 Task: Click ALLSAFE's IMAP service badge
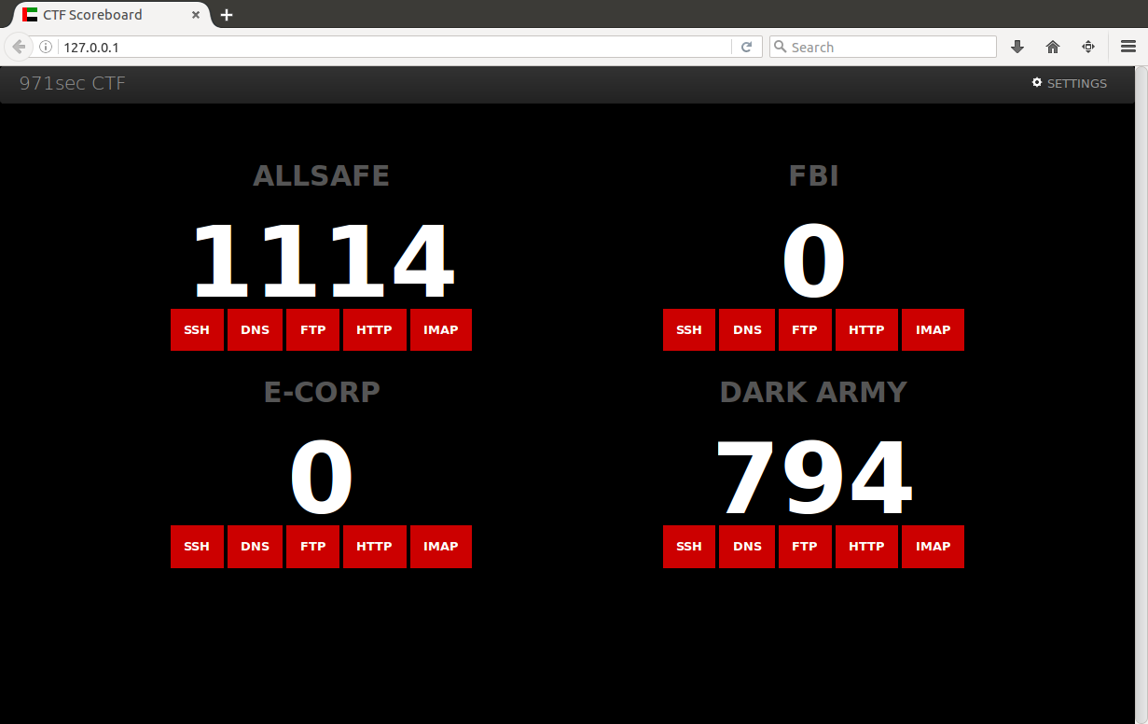coord(440,330)
